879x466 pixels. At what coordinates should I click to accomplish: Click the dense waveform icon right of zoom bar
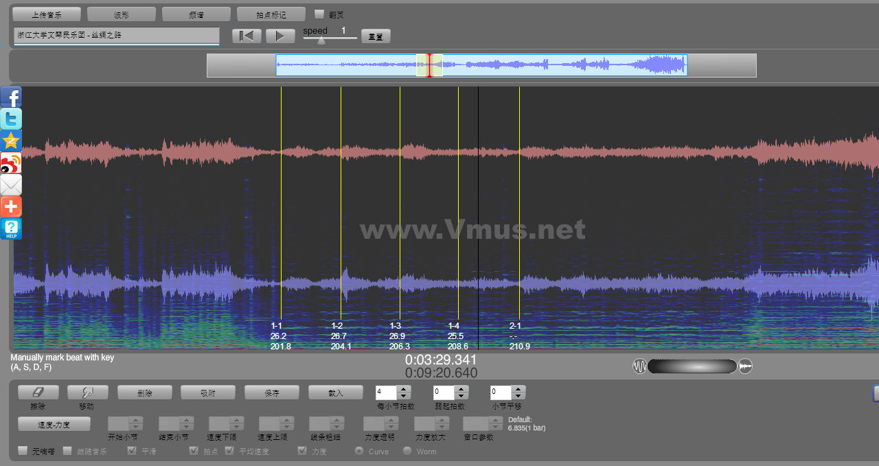(x=745, y=366)
